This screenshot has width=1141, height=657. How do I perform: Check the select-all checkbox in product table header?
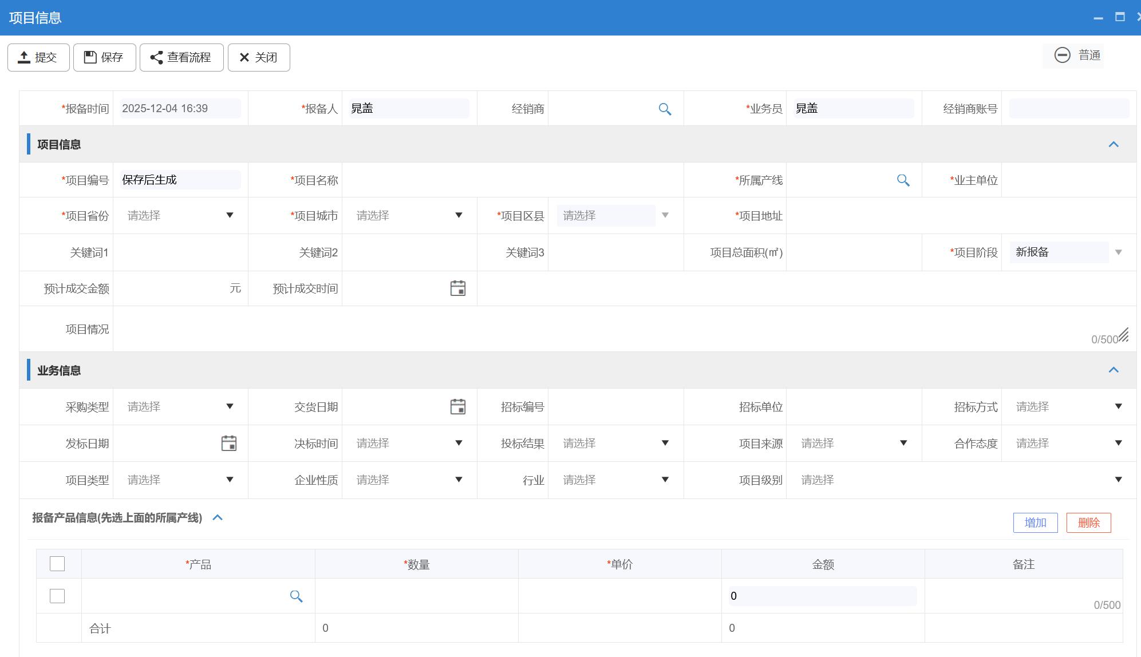[x=57, y=564]
